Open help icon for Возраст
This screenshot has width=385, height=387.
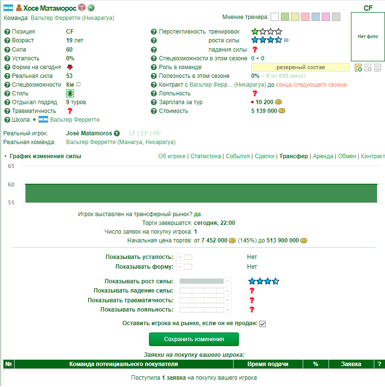pos(7,40)
